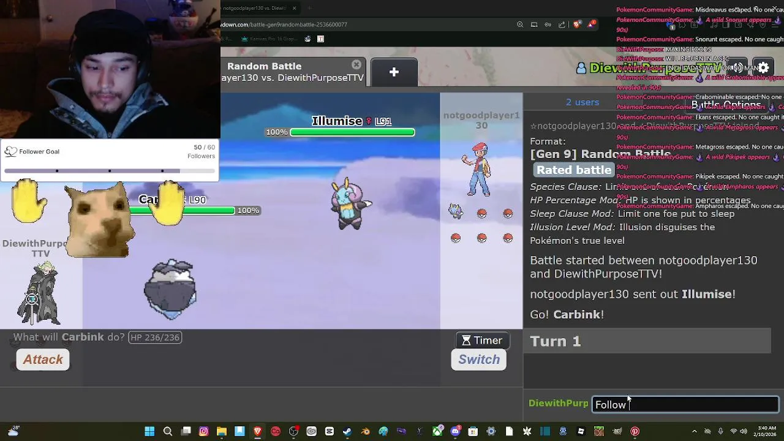Click the Illumise HP bar
The height and width of the screenshot is (441, 784).
pyautogui.click(x=352, y=132)
